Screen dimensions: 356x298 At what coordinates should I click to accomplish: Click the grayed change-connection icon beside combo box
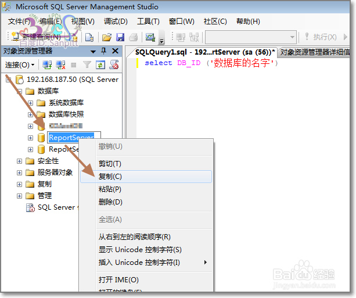[194, 37]
